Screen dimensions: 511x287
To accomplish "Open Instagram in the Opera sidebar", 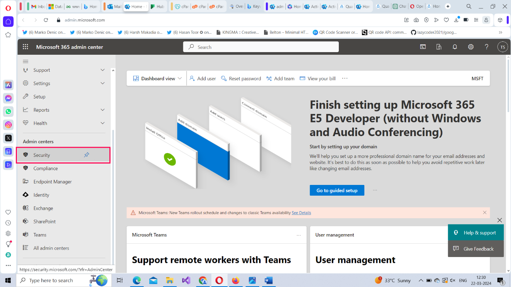I will [x=8, y=125].
